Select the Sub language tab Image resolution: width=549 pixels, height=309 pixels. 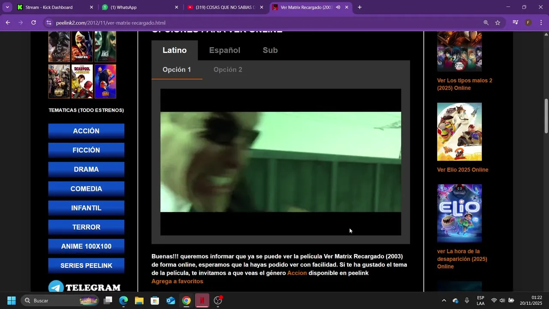tap(270, 50)
